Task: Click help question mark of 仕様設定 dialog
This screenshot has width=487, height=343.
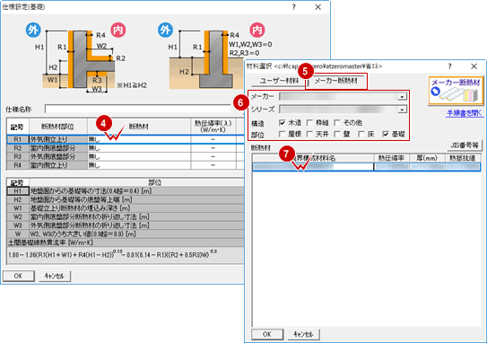Action: pyautogui.click(x=293, y=7)
